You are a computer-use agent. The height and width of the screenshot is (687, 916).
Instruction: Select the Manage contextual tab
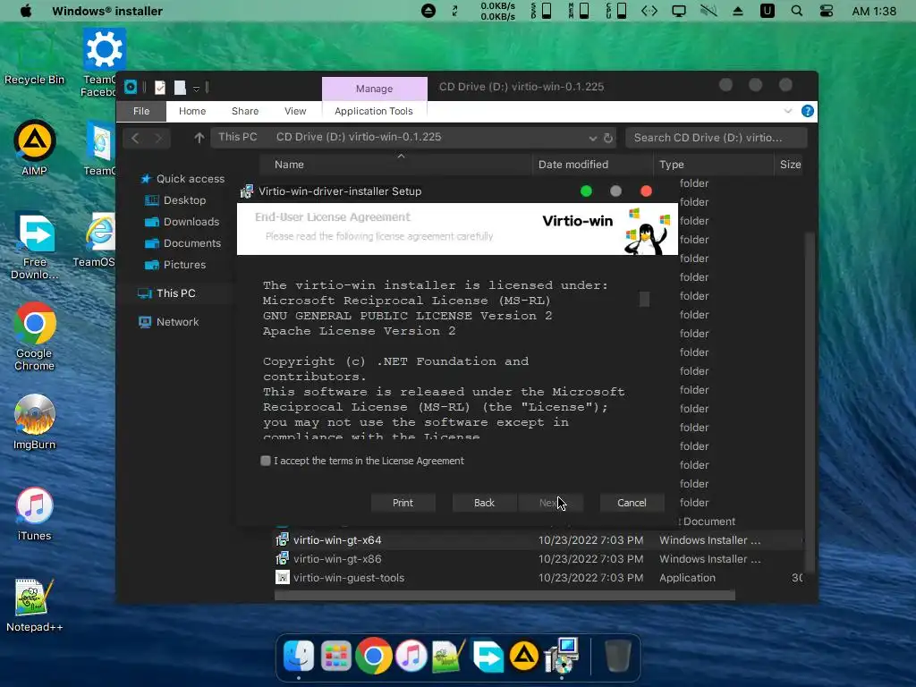[375, 89]
